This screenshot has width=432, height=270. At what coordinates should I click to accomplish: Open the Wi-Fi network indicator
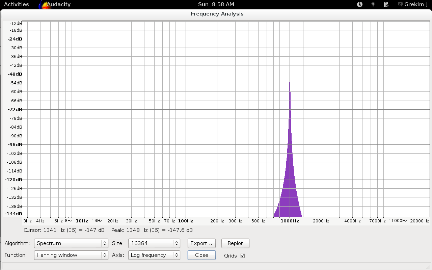click(373, 4)
